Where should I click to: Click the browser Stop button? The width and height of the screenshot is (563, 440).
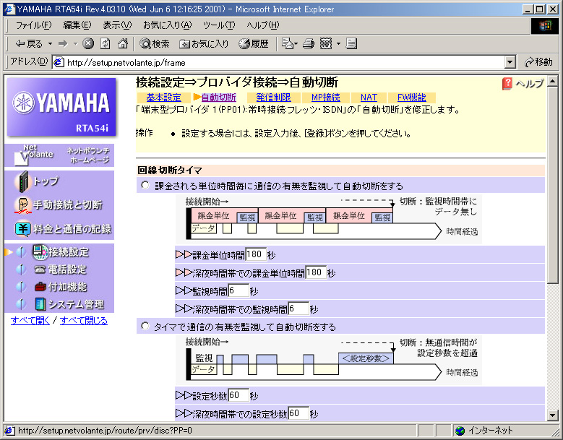(88, 44)
